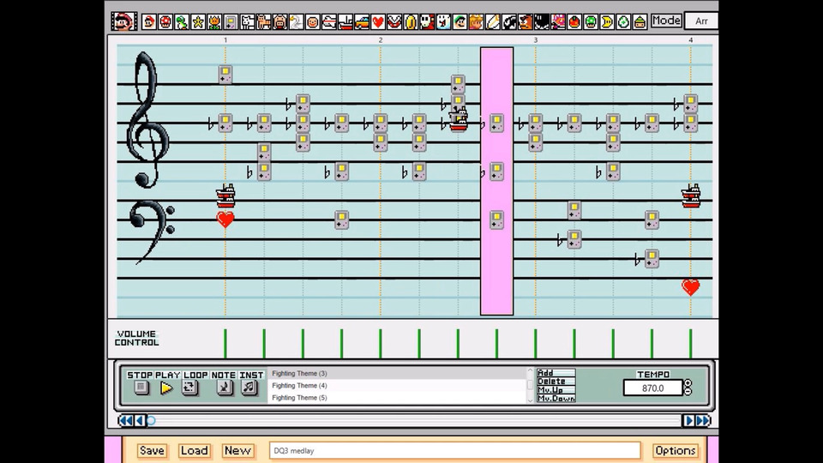This screenshot has width=823, height=463.
Task: Select the green 1-Up mushroom instrument
Action: 591,22
